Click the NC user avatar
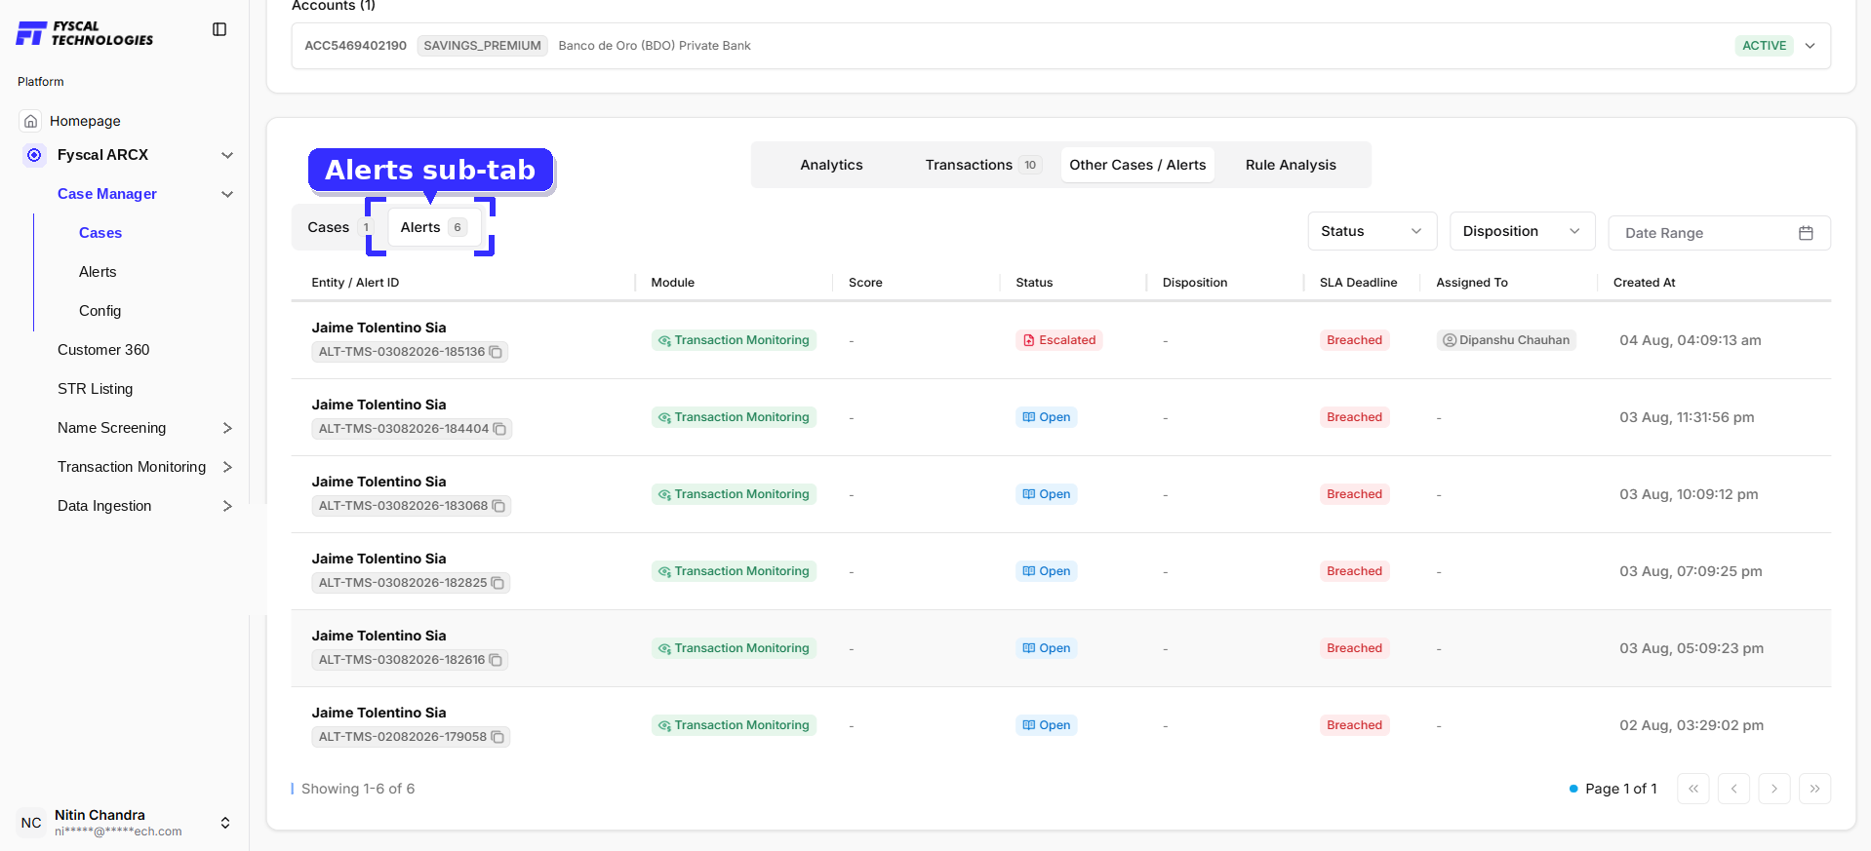 31,823
